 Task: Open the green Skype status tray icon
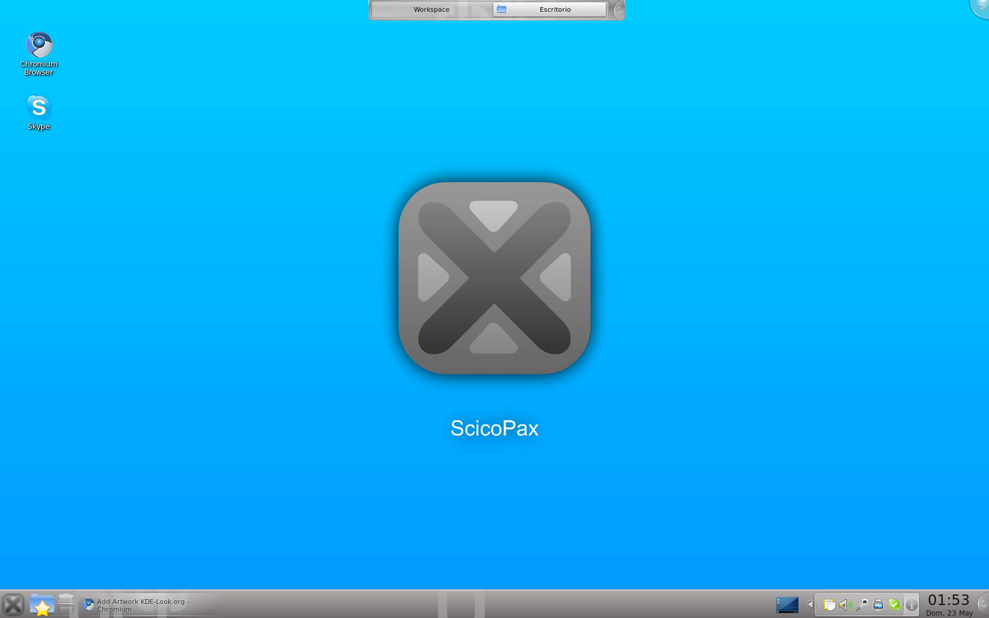[x=894, y=604]
